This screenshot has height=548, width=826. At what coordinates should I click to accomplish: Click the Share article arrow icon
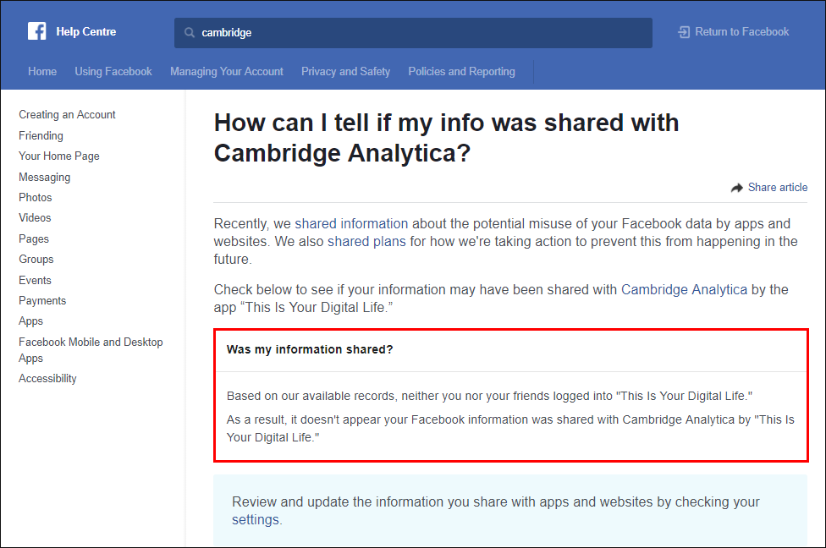(x=737, y=188)
